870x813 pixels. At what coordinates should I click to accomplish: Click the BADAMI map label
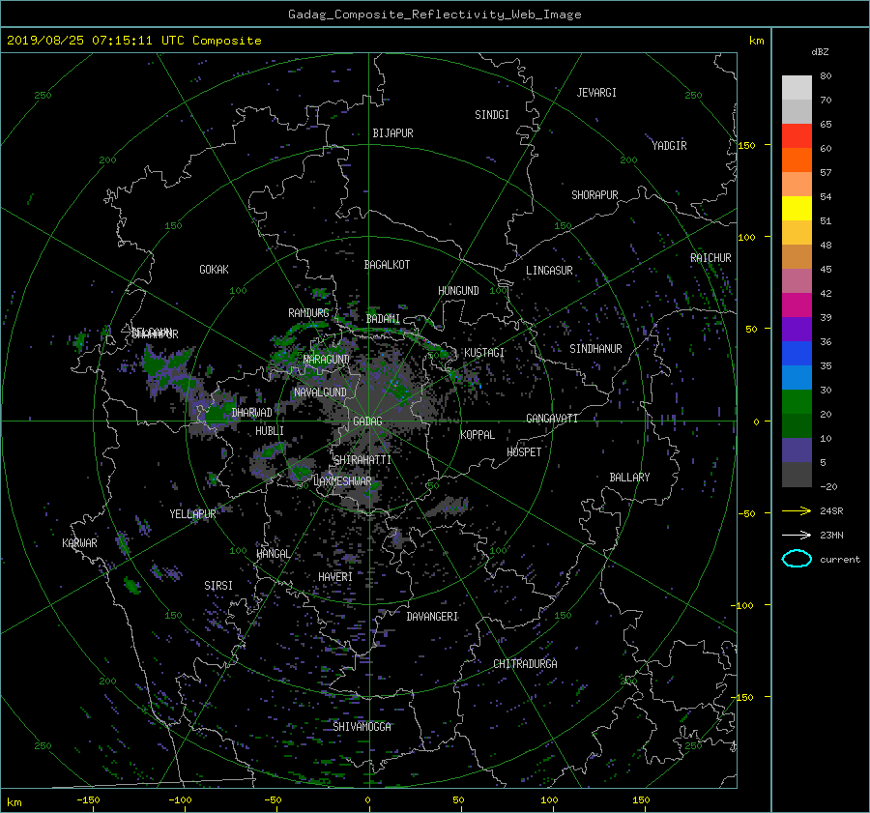pyautogui.click(x=383, y=319)
